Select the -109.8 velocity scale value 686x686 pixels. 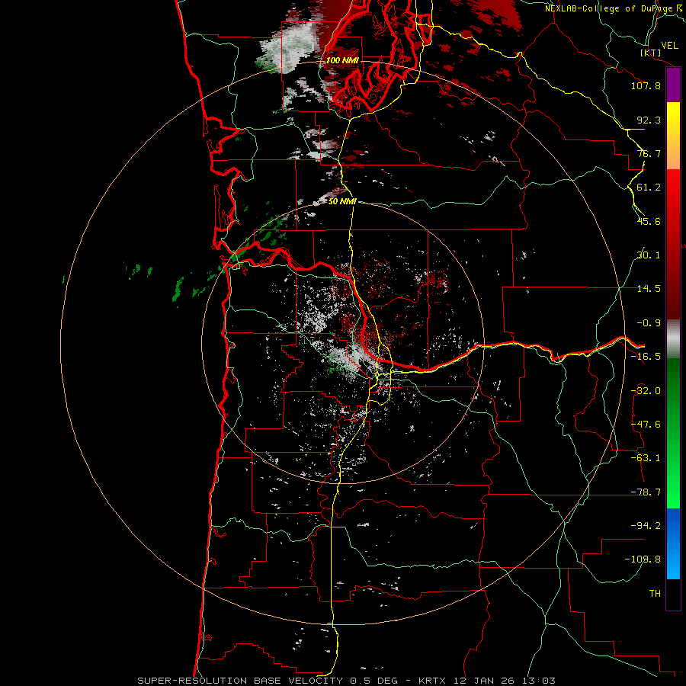pyautogui.click(x=643, y=559)
